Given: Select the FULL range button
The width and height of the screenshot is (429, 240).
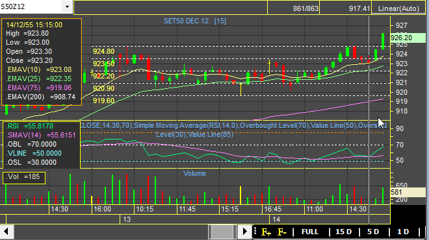Looking at the screenshot, I should [310, 232].
